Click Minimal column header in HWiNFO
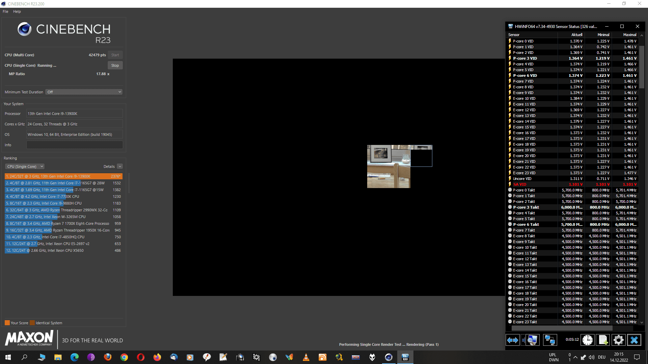Viewport: 648px width, 364px height. 598,35
